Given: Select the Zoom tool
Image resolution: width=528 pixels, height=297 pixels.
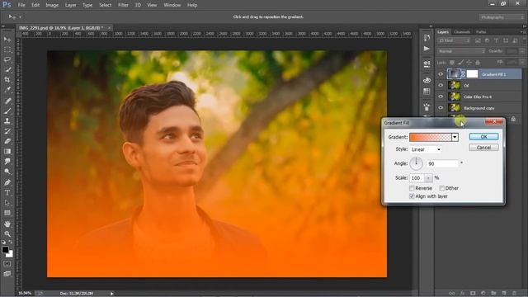Looking at the screenshot, I should click(7, 233).
